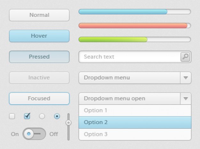This screenshot has height=149, width=200.
Task: Click the Dropdown menu field label
Action: [x=107, y=78]
